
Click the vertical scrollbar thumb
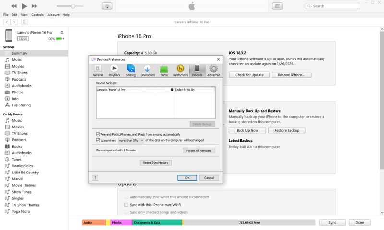pyautogui.click(x=382, y=100)
